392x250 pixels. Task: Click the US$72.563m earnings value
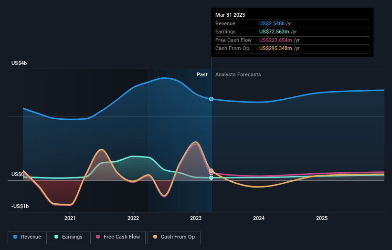(x=274, y=31)
